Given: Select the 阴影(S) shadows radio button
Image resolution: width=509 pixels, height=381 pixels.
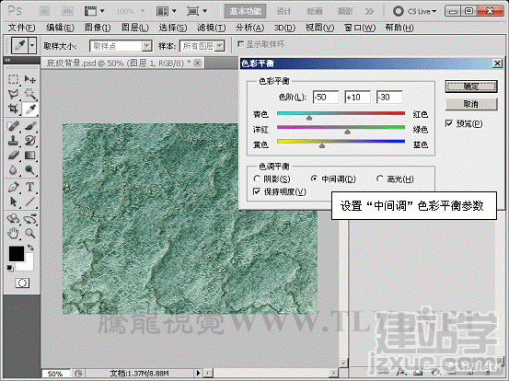Looking at the screenshot, I should point(257,179).
